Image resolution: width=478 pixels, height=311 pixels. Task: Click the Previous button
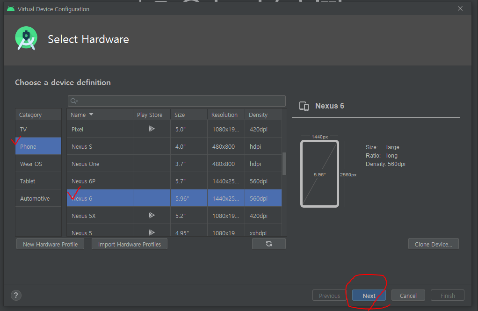(329, 296)
